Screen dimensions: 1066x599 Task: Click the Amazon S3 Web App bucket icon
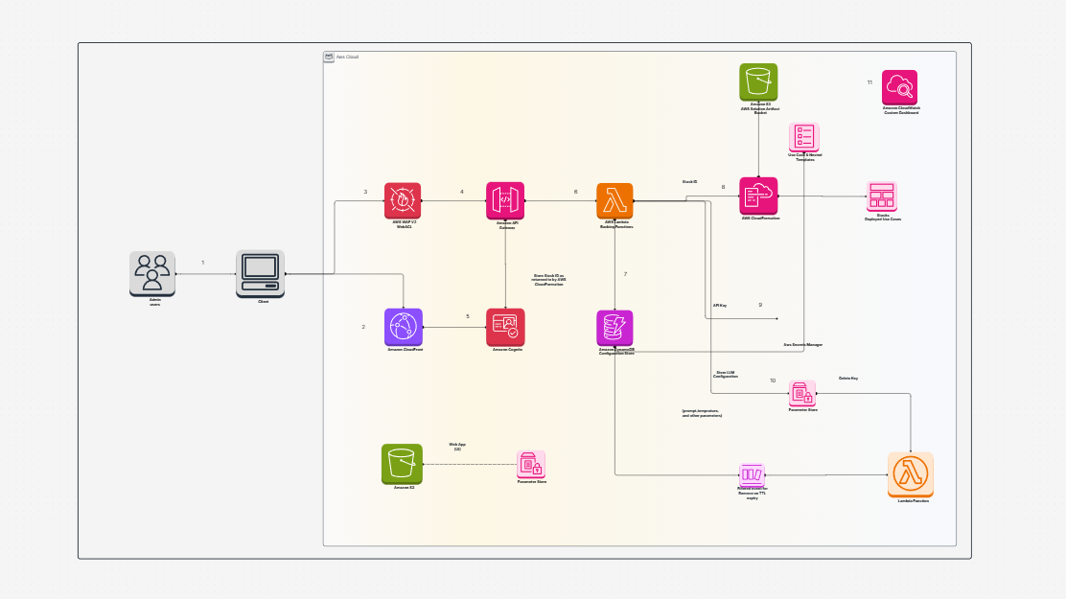click(402, 464)
